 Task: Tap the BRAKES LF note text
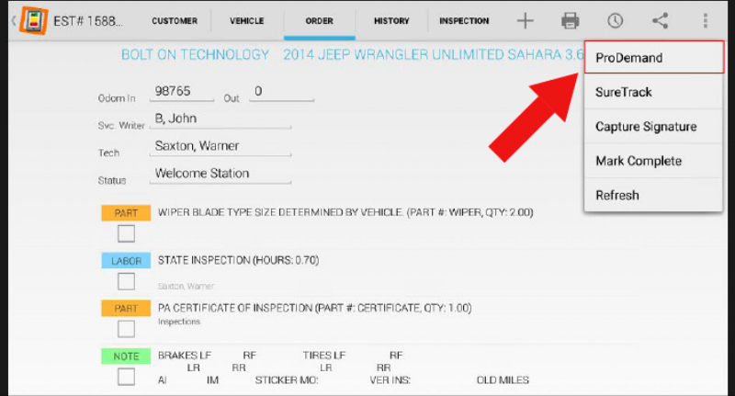[x=185, y=356]
